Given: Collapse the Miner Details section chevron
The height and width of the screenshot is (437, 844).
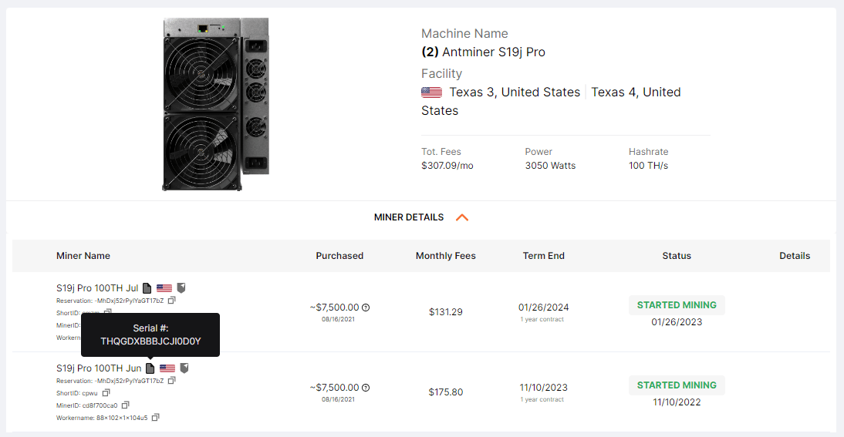Looking at the screenshot, I should click(462, 217).
